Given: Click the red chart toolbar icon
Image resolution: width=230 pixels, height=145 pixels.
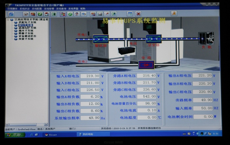Looking at the screenshot, I should [93, 14].
